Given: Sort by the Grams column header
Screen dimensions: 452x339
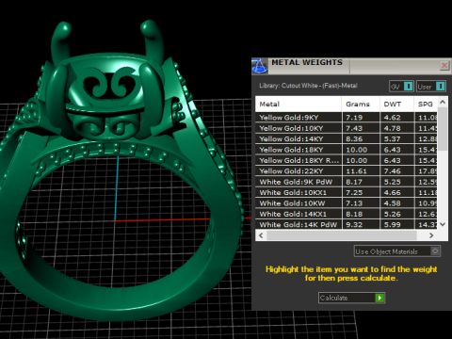Looking at the screenshot, I should pos(361,104).
